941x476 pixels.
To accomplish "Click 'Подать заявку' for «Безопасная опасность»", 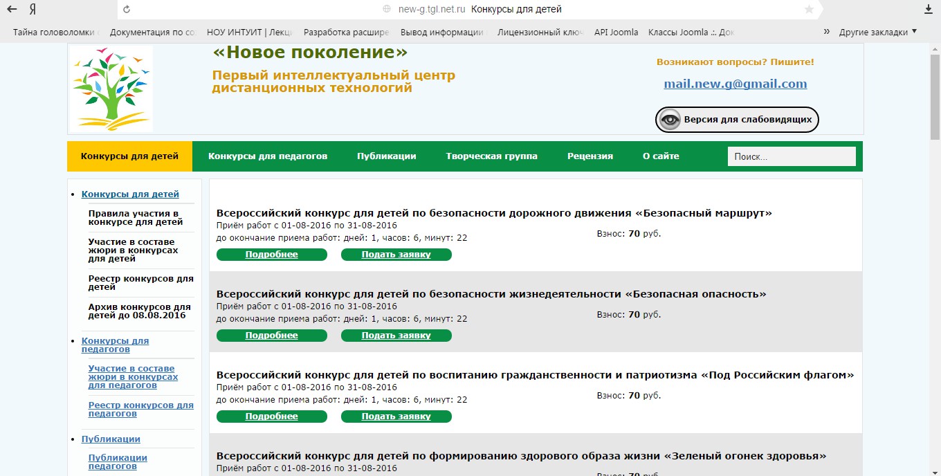I will tap(396, 336).
